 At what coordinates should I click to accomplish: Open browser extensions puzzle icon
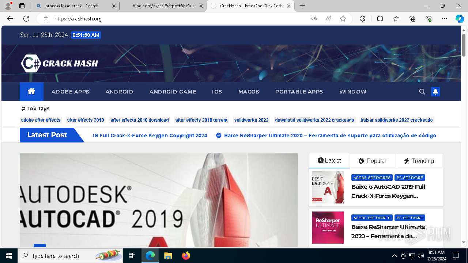[x=362, y=19]
